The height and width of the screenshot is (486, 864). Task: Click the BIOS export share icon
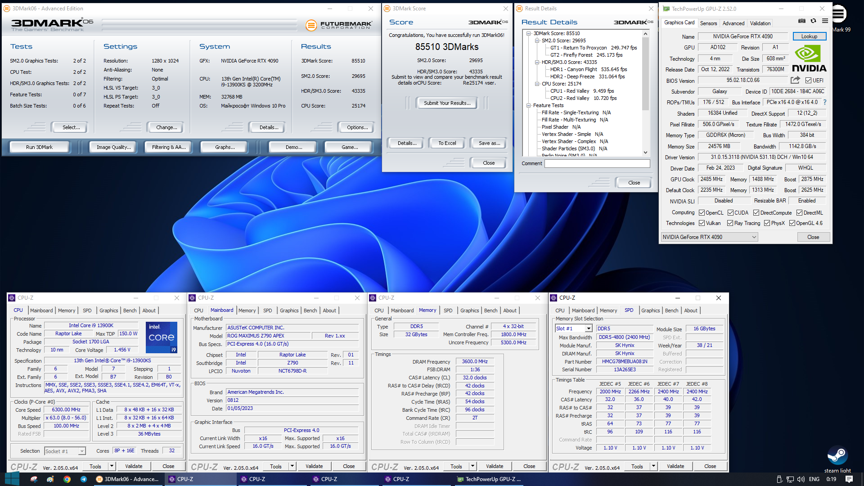[x=795, y=80]
